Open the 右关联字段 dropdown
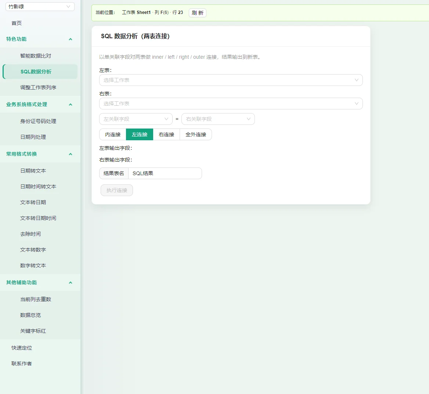 tap(218, 119)
